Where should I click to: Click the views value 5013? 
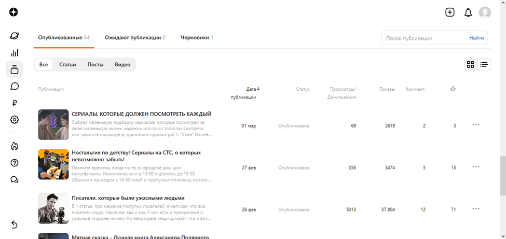click(x=351, y=209)
